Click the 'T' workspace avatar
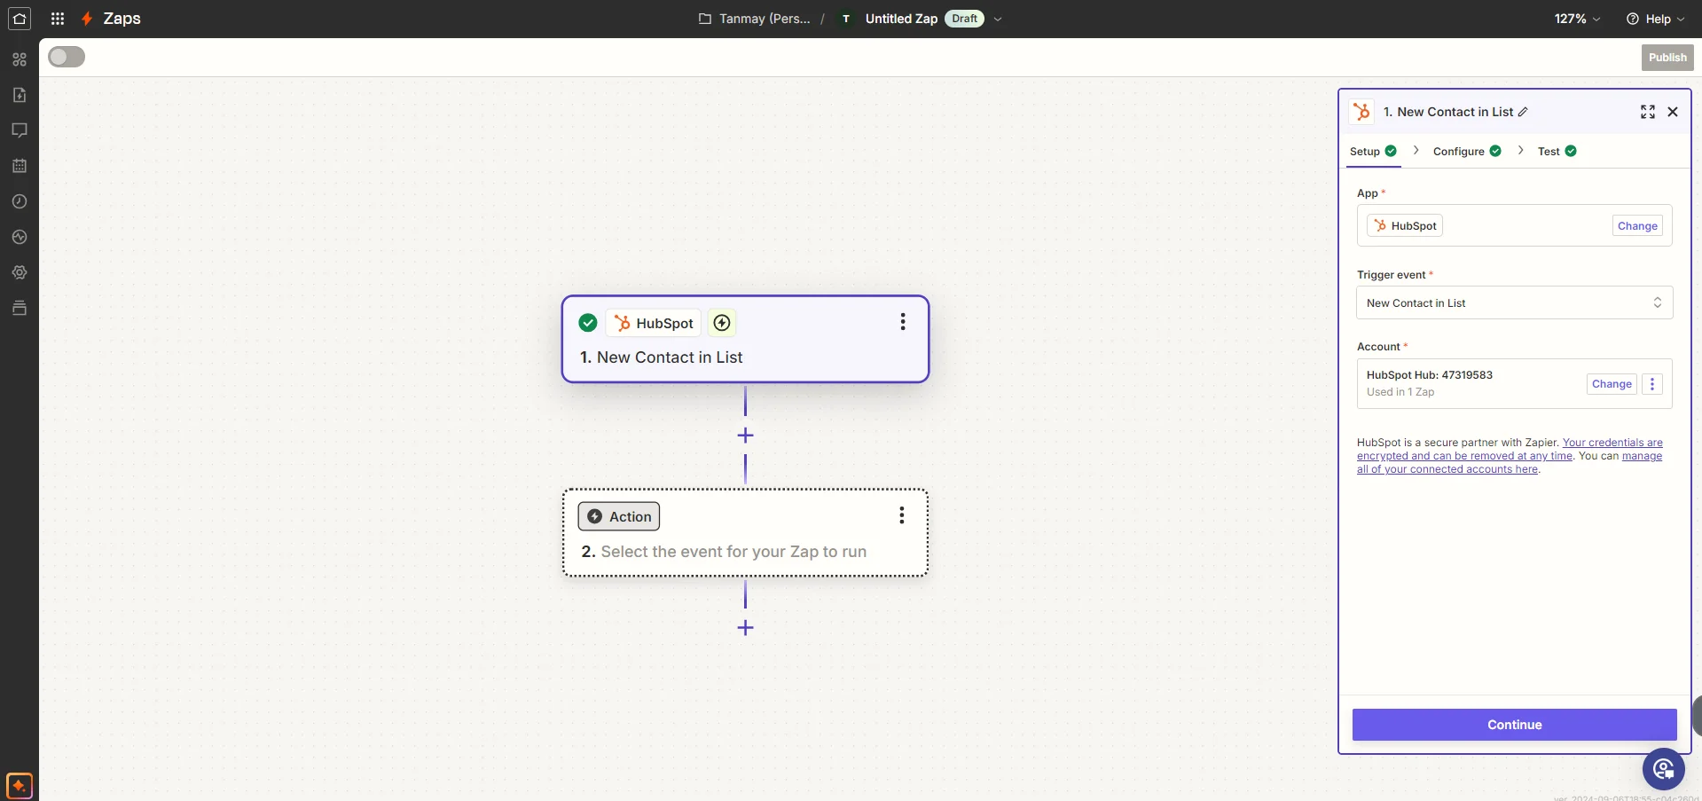The height and width of the screenshot is (801, 1702). coord(846,19)
